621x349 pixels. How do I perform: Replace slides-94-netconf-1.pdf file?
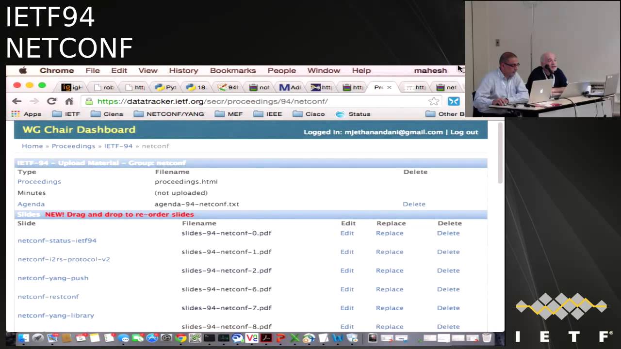(x=390, y=252)
